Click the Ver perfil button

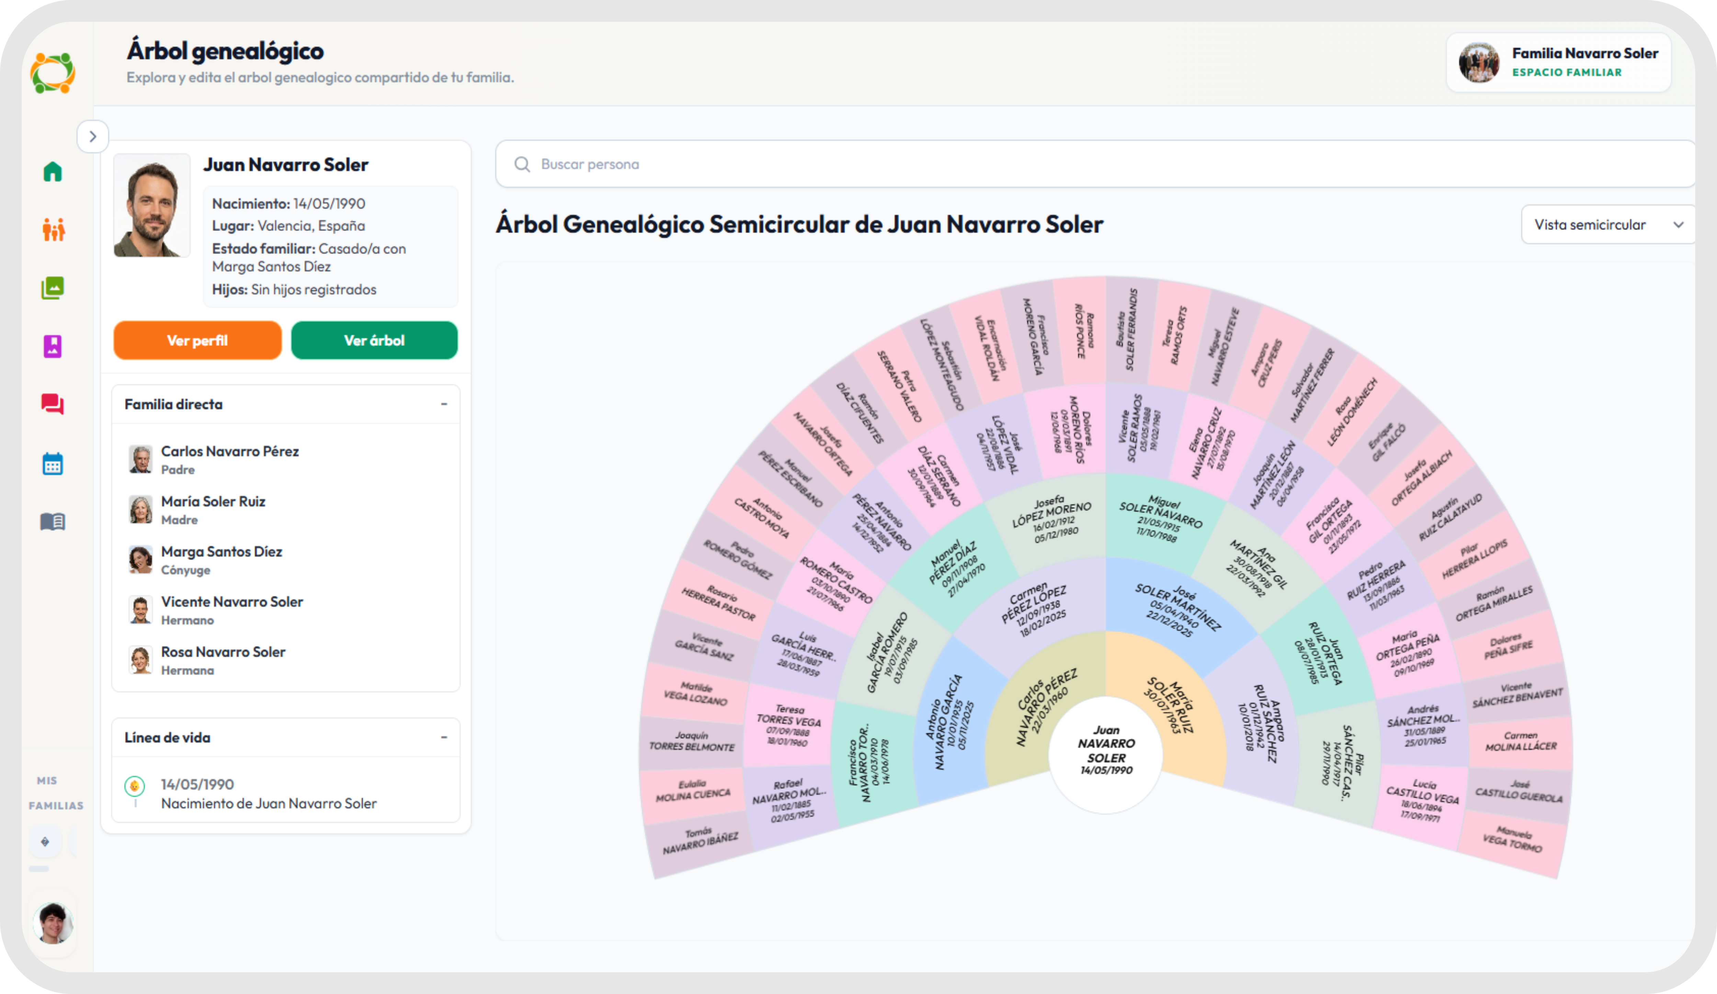point(197,340)
